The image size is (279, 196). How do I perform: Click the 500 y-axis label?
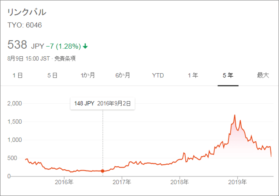click(x=12, y=158)
